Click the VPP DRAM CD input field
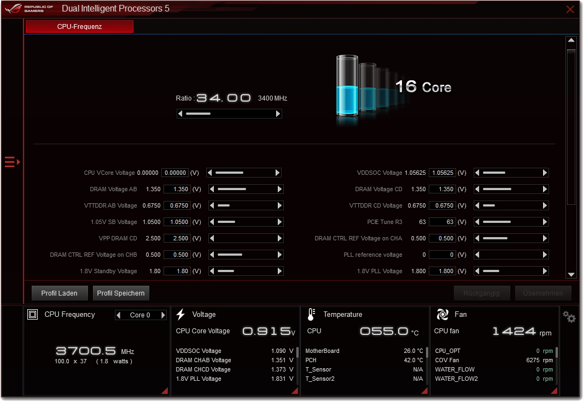 177,238
